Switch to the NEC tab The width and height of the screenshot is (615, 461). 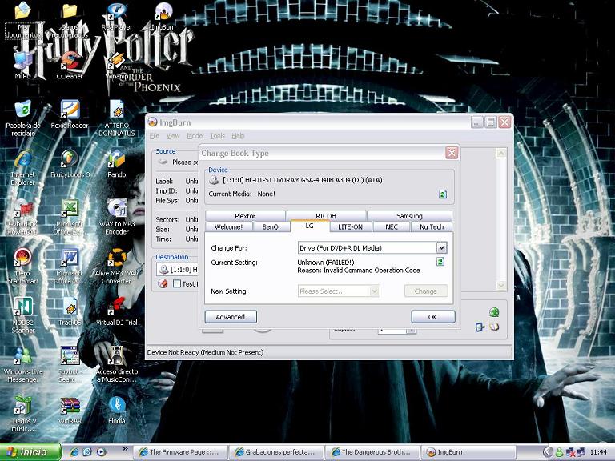click(x=392, y=227)
